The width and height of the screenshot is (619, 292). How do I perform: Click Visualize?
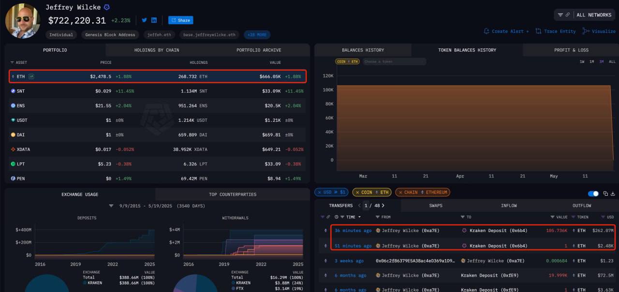click(x=599, y=31)
